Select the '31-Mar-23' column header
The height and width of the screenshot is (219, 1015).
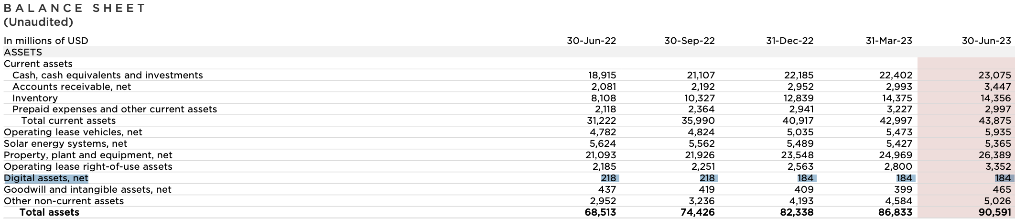888,41
